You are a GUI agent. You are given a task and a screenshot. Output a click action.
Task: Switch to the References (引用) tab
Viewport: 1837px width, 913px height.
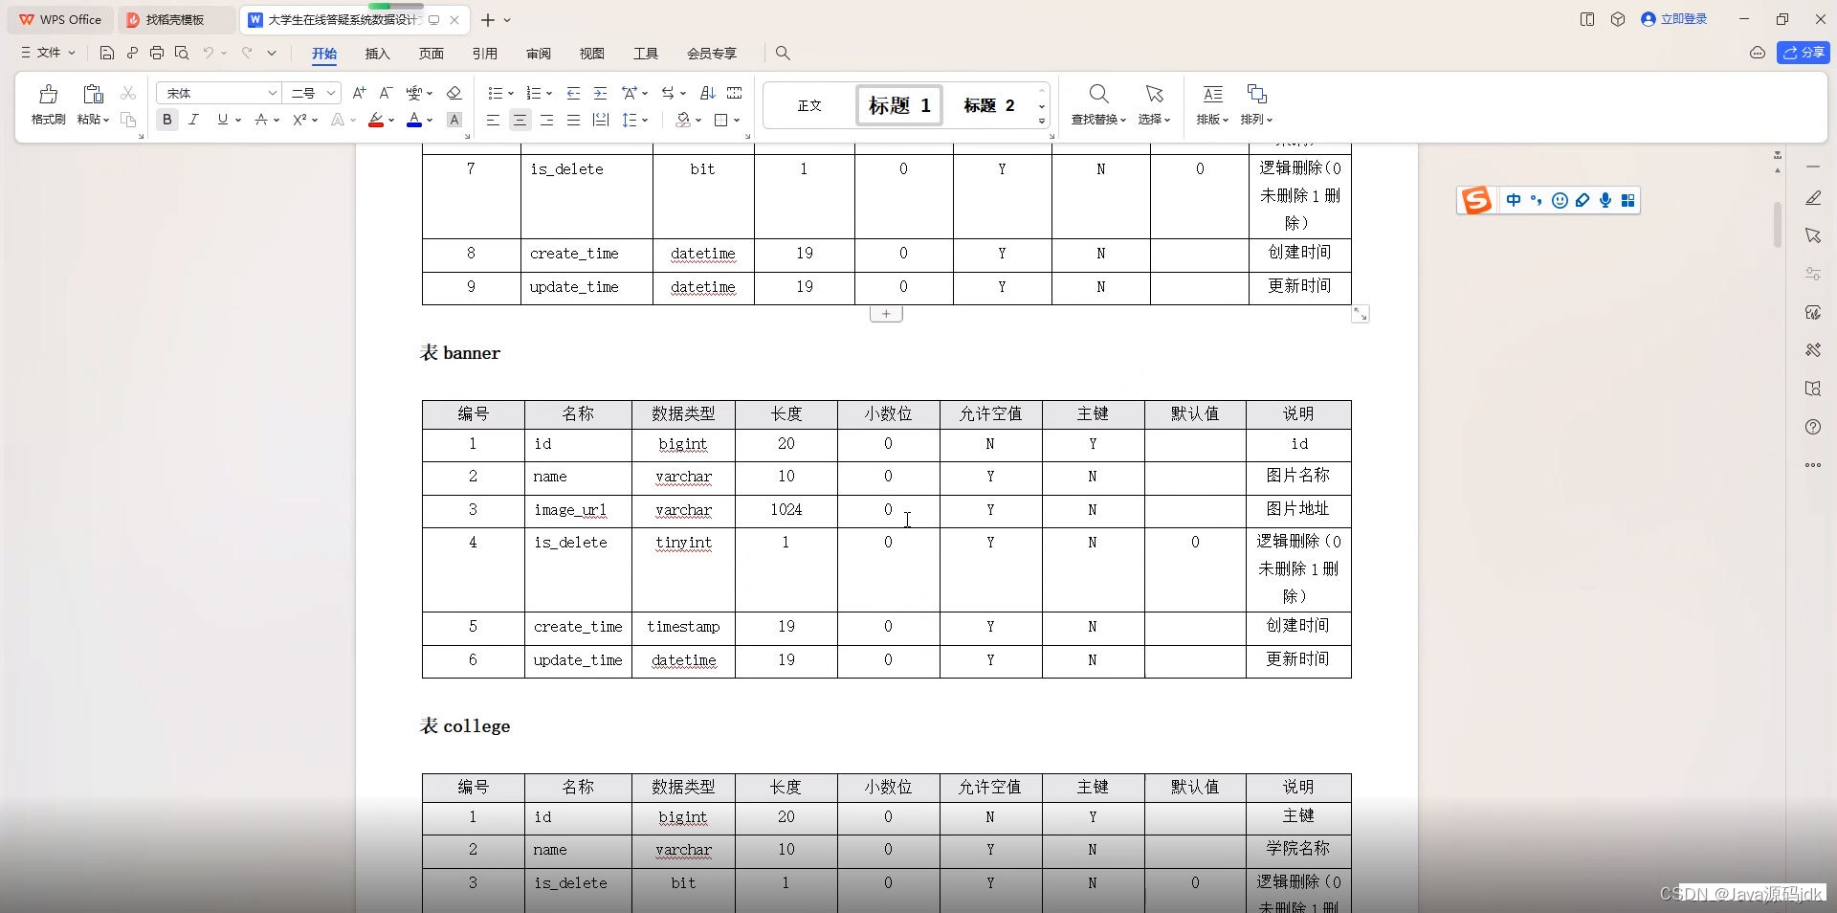(x=484, y=54)
